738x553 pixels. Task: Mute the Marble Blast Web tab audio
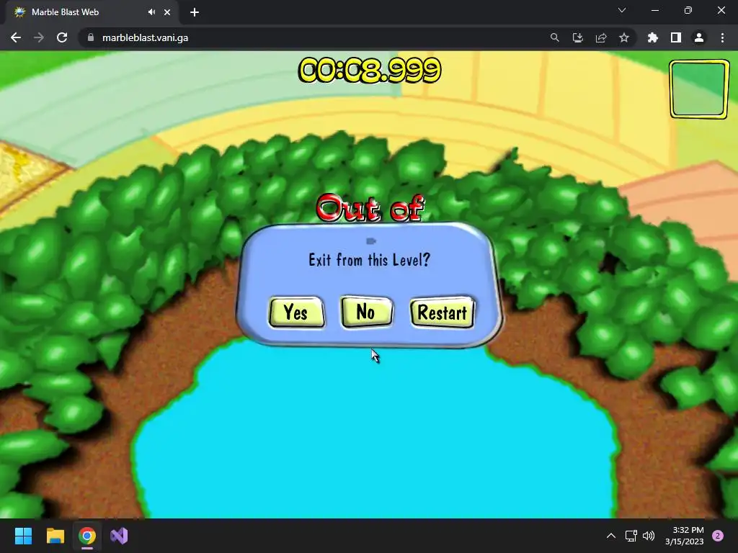(151, 12)
